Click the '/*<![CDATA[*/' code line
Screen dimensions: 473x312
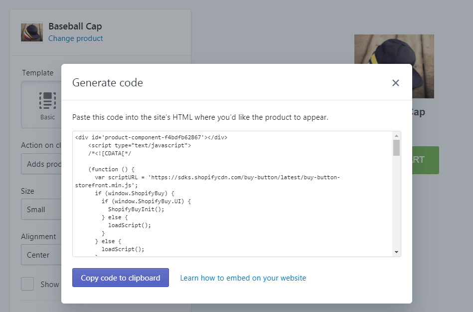tap(110, 153)
